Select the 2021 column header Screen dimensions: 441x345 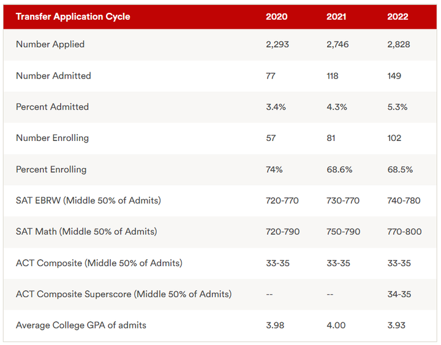[336, 17]
